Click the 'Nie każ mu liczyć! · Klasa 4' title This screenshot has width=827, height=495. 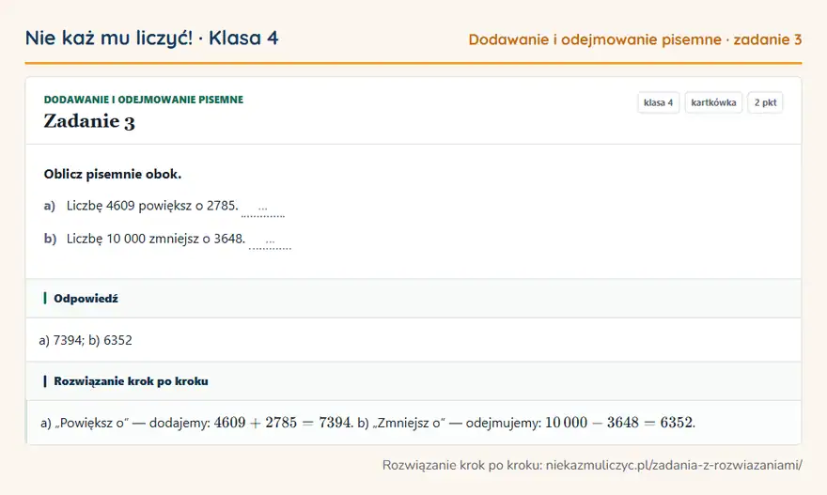(152, 38)
